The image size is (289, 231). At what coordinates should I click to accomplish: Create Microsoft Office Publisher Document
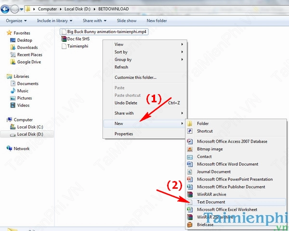[x=236, y=187]
